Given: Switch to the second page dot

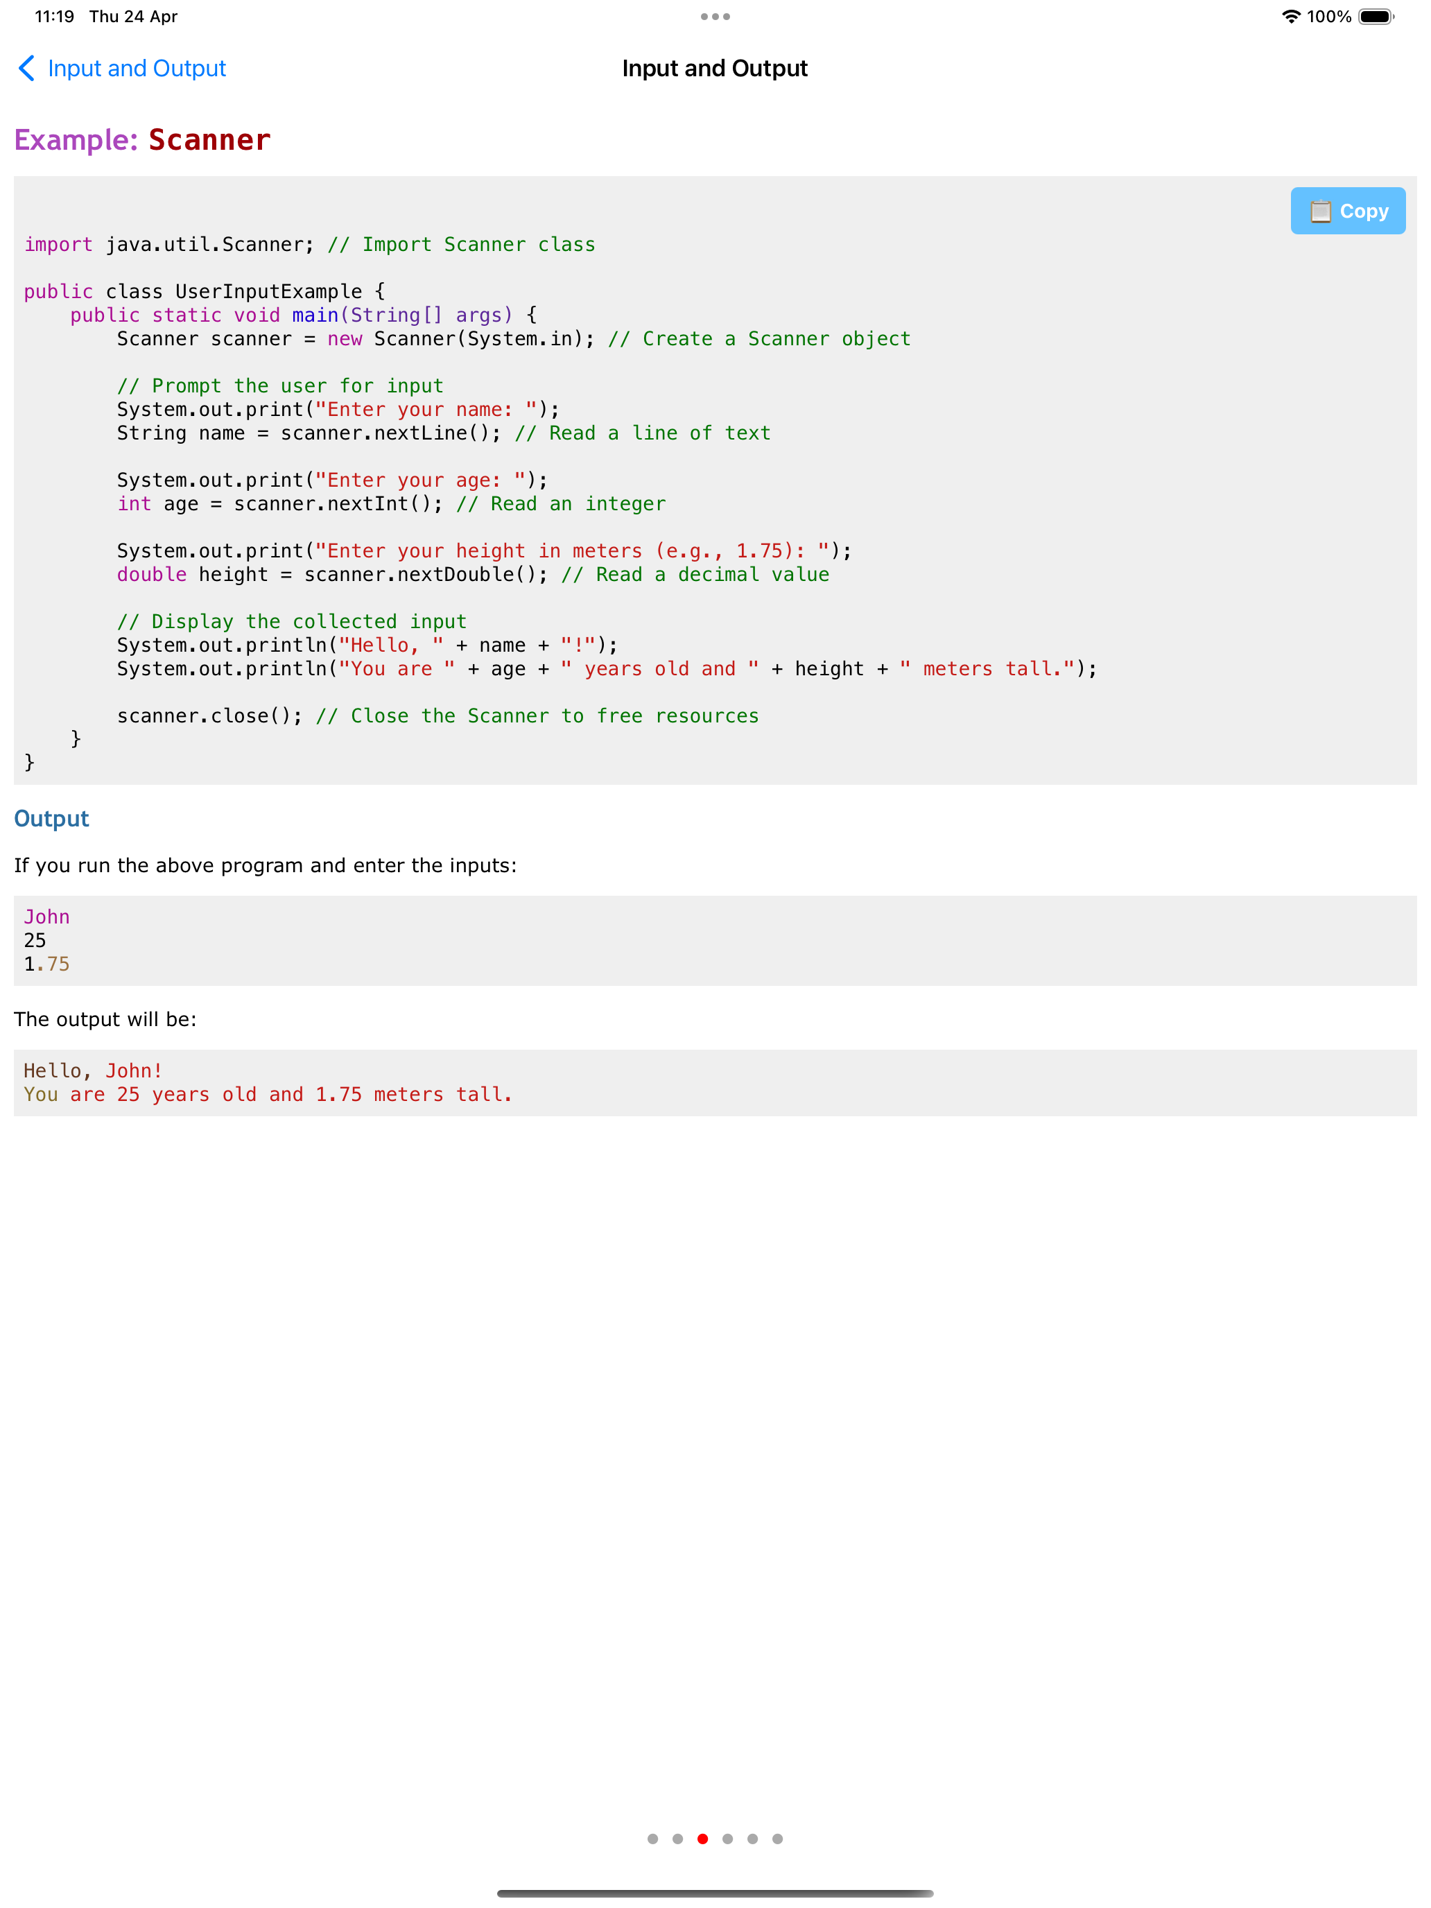Looking at the screenshot, I should 678,1839.
